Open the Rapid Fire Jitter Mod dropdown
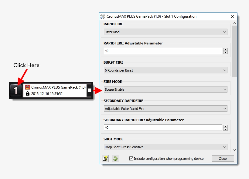This screenshot has width=249, height=179. pos(165,32)
